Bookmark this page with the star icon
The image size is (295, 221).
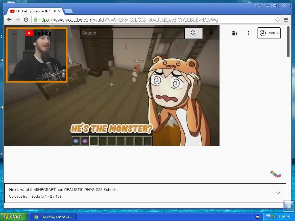(x=277, y=20)
